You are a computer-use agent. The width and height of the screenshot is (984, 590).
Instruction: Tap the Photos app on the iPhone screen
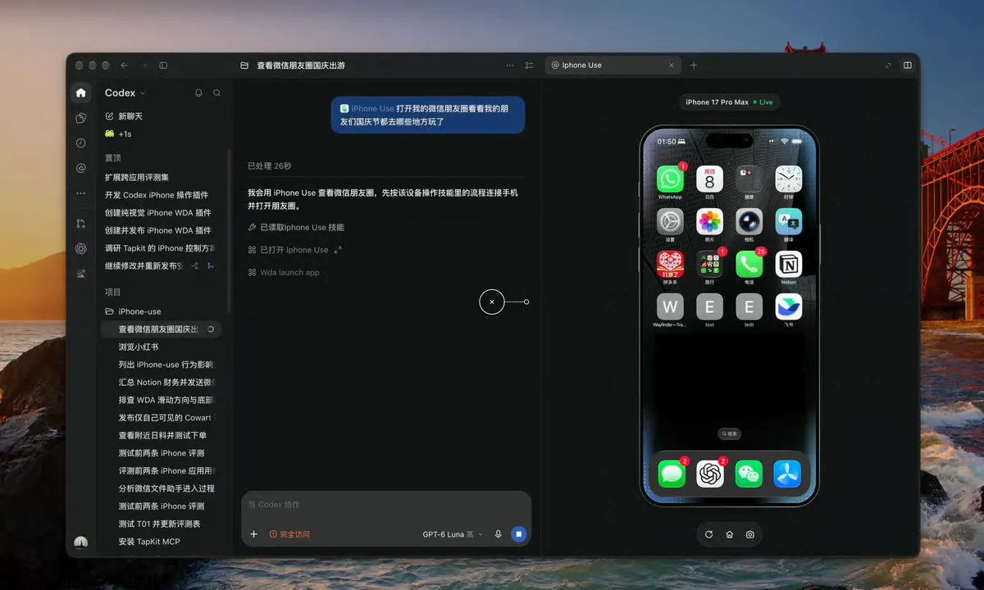(x=709, y=221)
